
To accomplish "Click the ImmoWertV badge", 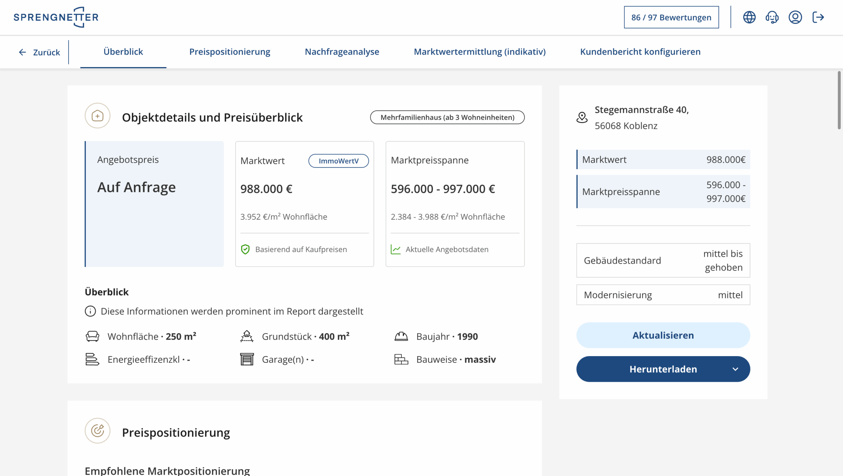I will (x=339, y=161).
